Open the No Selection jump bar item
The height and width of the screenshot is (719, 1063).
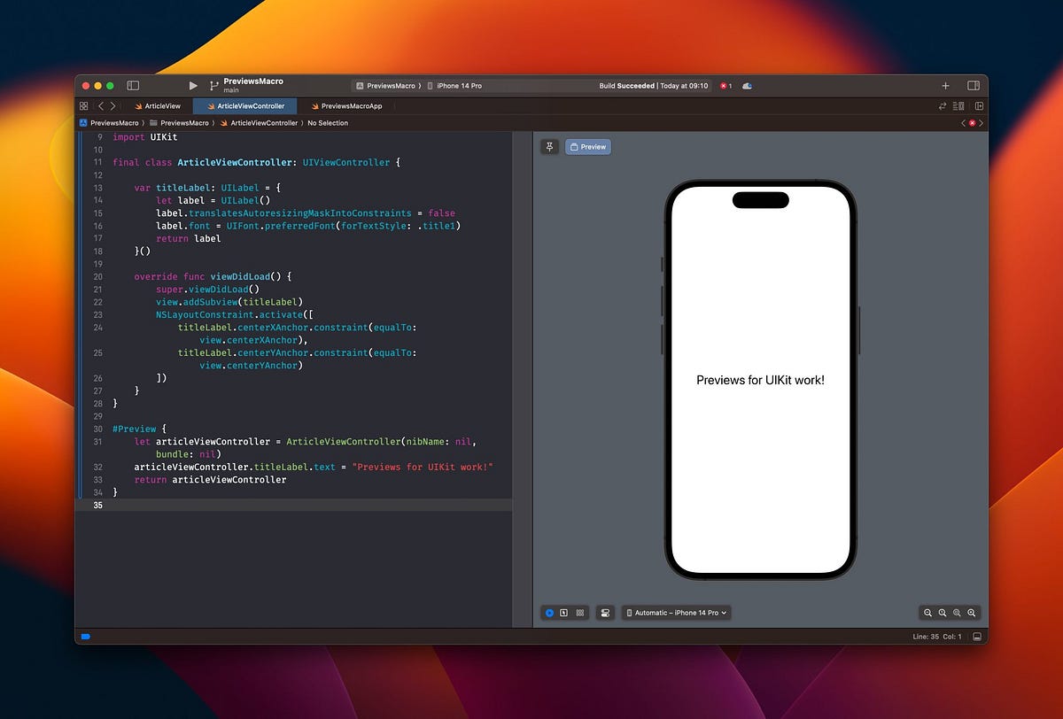tap(327, 123)
